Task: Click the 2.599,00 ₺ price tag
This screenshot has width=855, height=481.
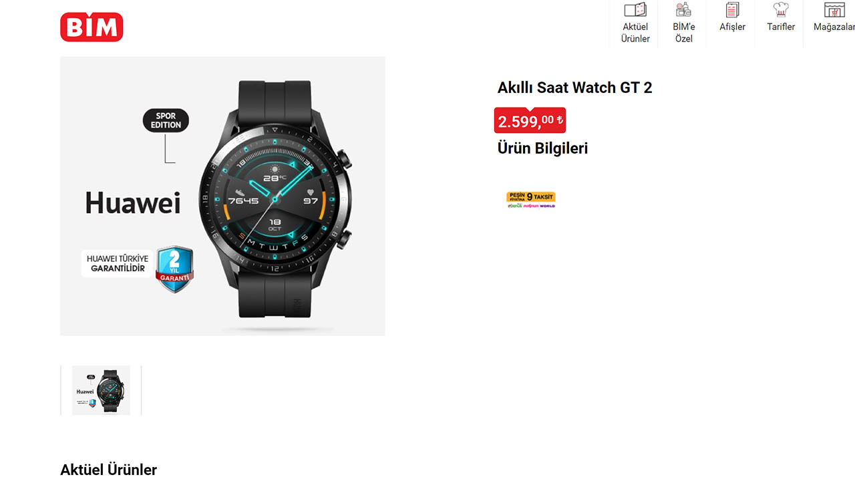Action: tap(530, 120)
